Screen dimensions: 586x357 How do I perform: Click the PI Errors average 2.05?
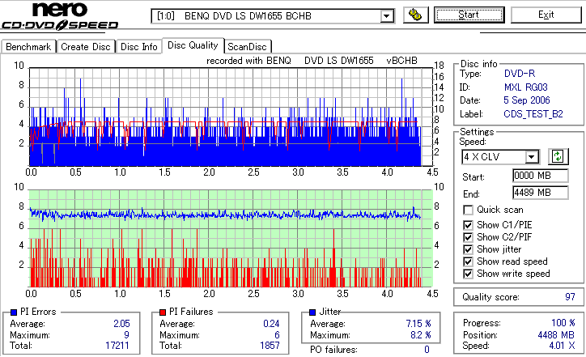(x=121, y=324)
